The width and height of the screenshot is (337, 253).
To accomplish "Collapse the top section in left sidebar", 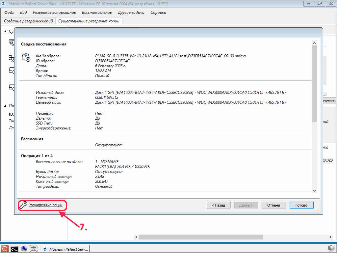I will click(5, 31).
